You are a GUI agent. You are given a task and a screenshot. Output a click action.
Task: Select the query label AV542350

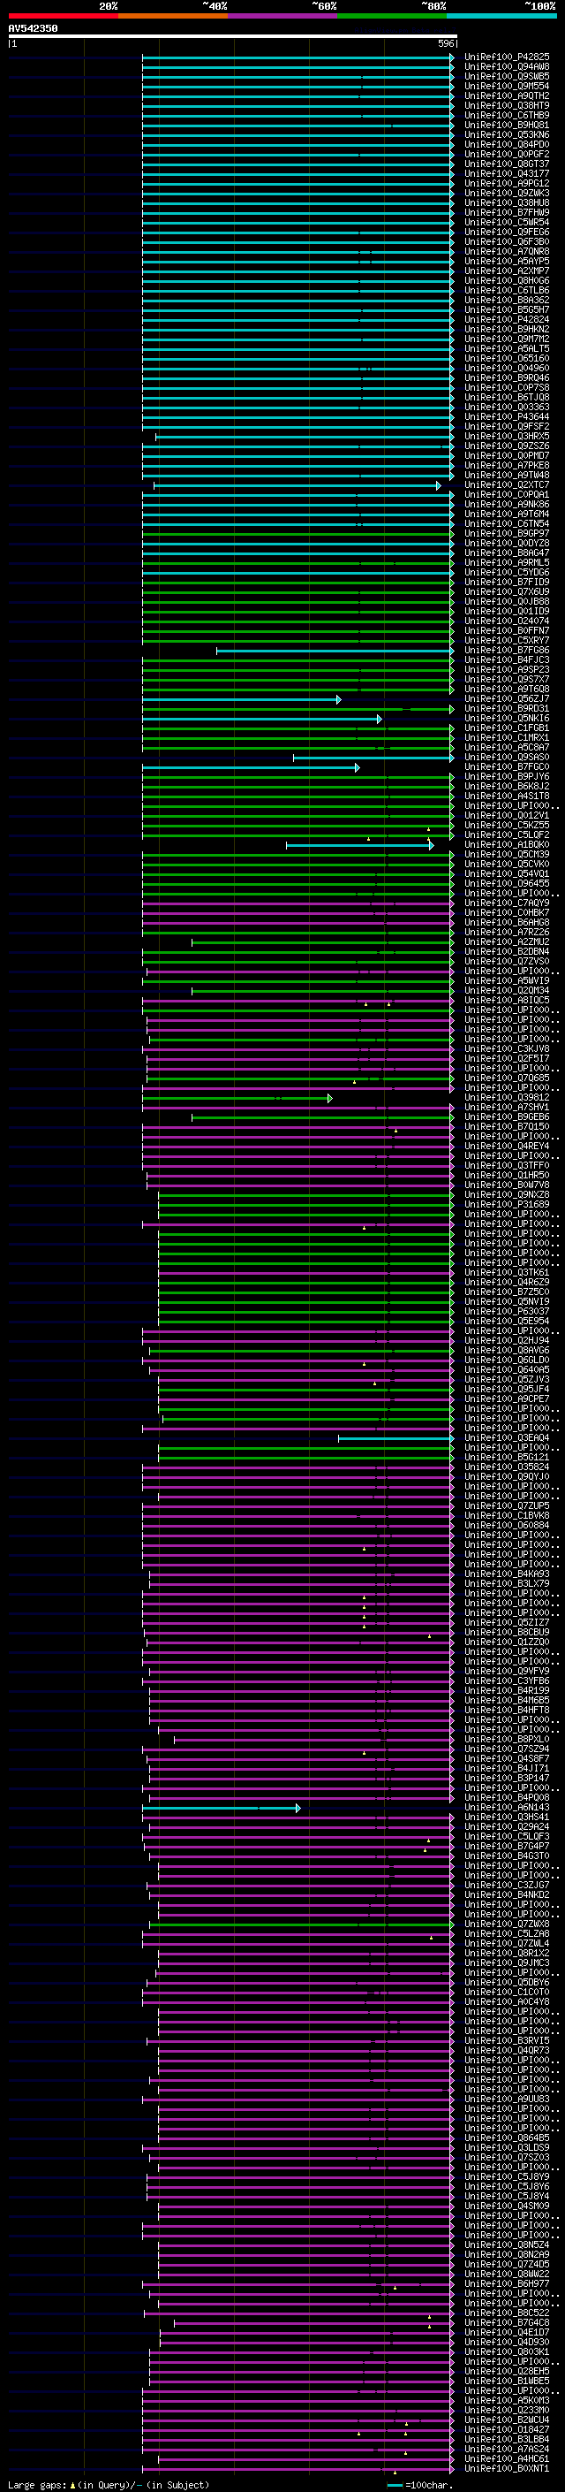33,28
